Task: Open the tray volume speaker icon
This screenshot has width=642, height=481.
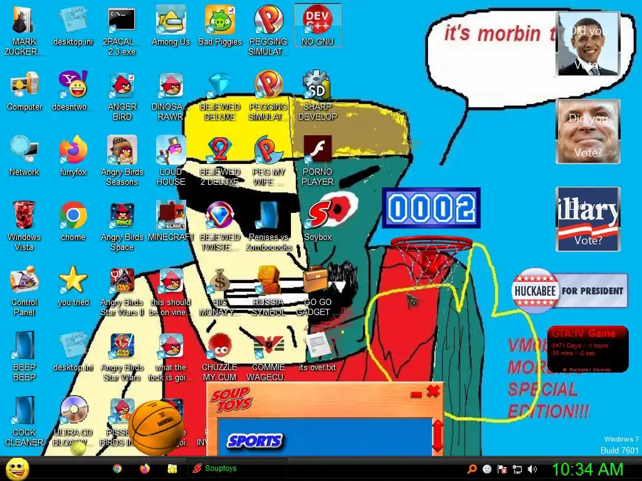Action: pos(532,469)
